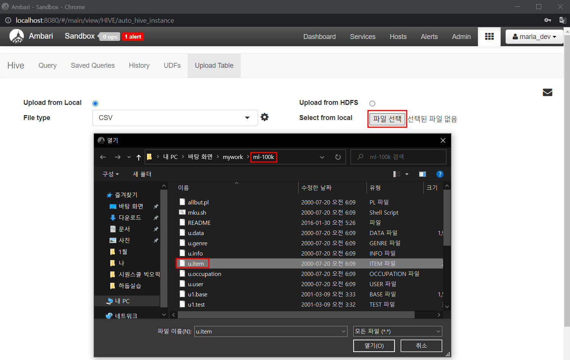
Task: Click the 내 PC breadcrumb segment
Action: tap(170, 157)
